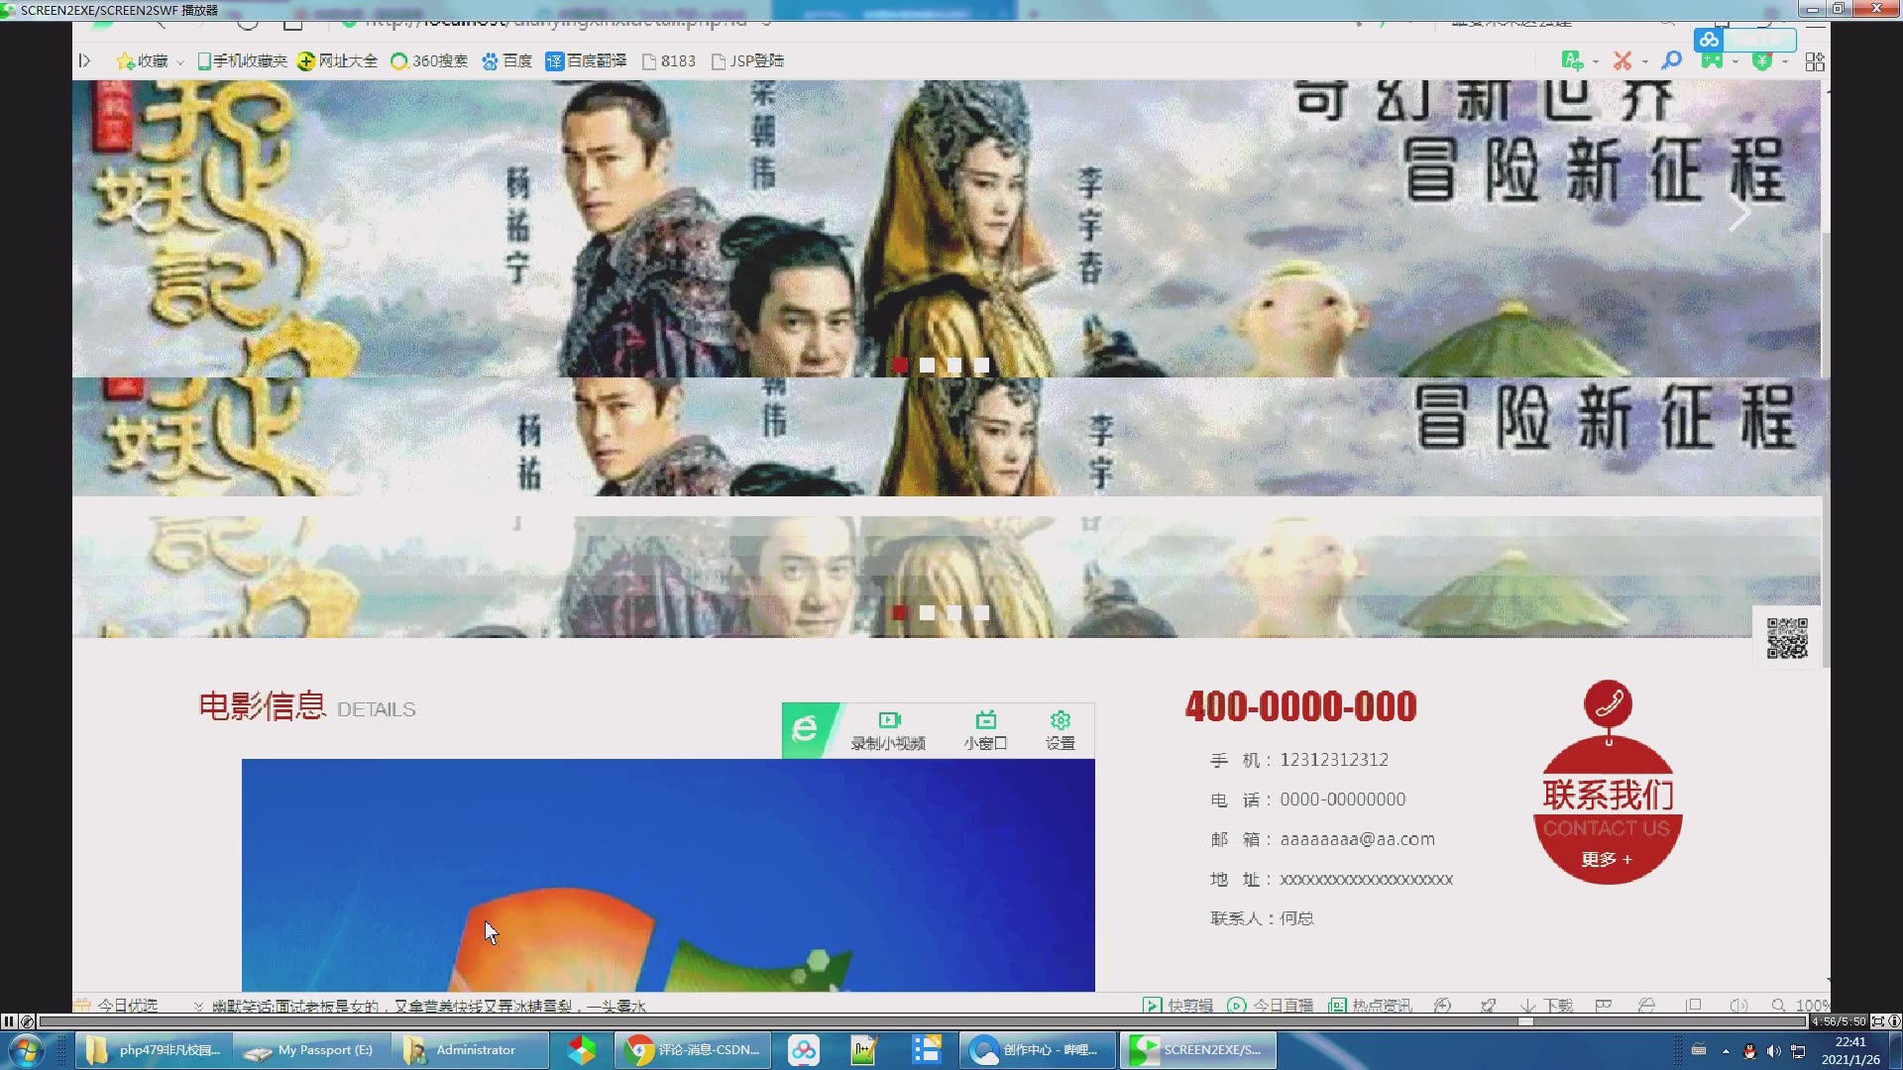Click the 快剪辑 status bar icon
This screenshot has height=1070, width=1903.
[1177, 1005]
